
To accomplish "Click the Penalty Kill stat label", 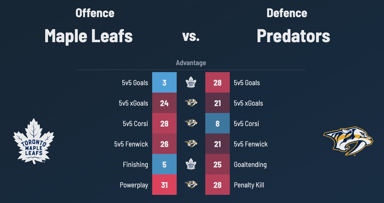I will [x=249, y=185].
